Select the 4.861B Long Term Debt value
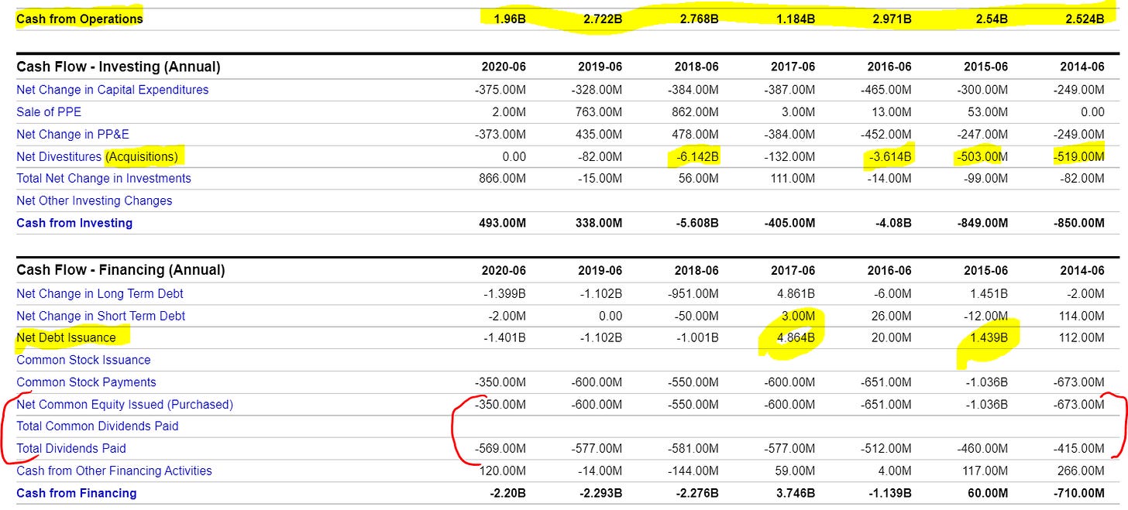Screen dimensions: 1128x510 coord(796,294)
